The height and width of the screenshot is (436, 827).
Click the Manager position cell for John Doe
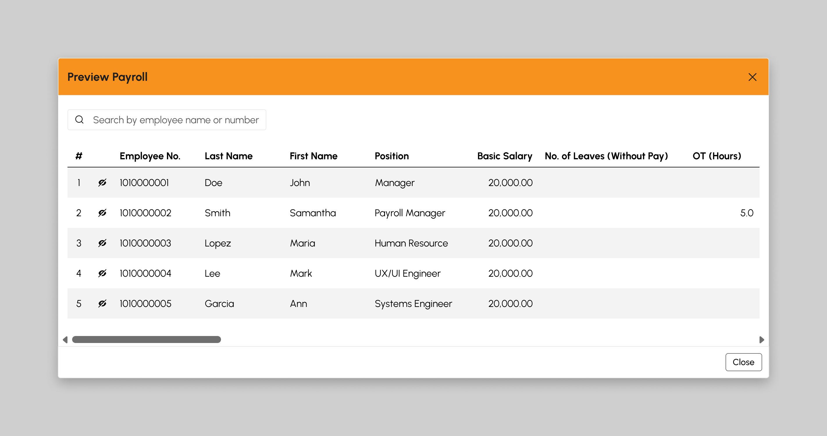pos(395,183)
